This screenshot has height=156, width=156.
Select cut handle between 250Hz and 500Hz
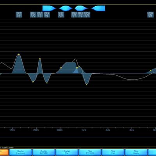click(x=47, y=83)
